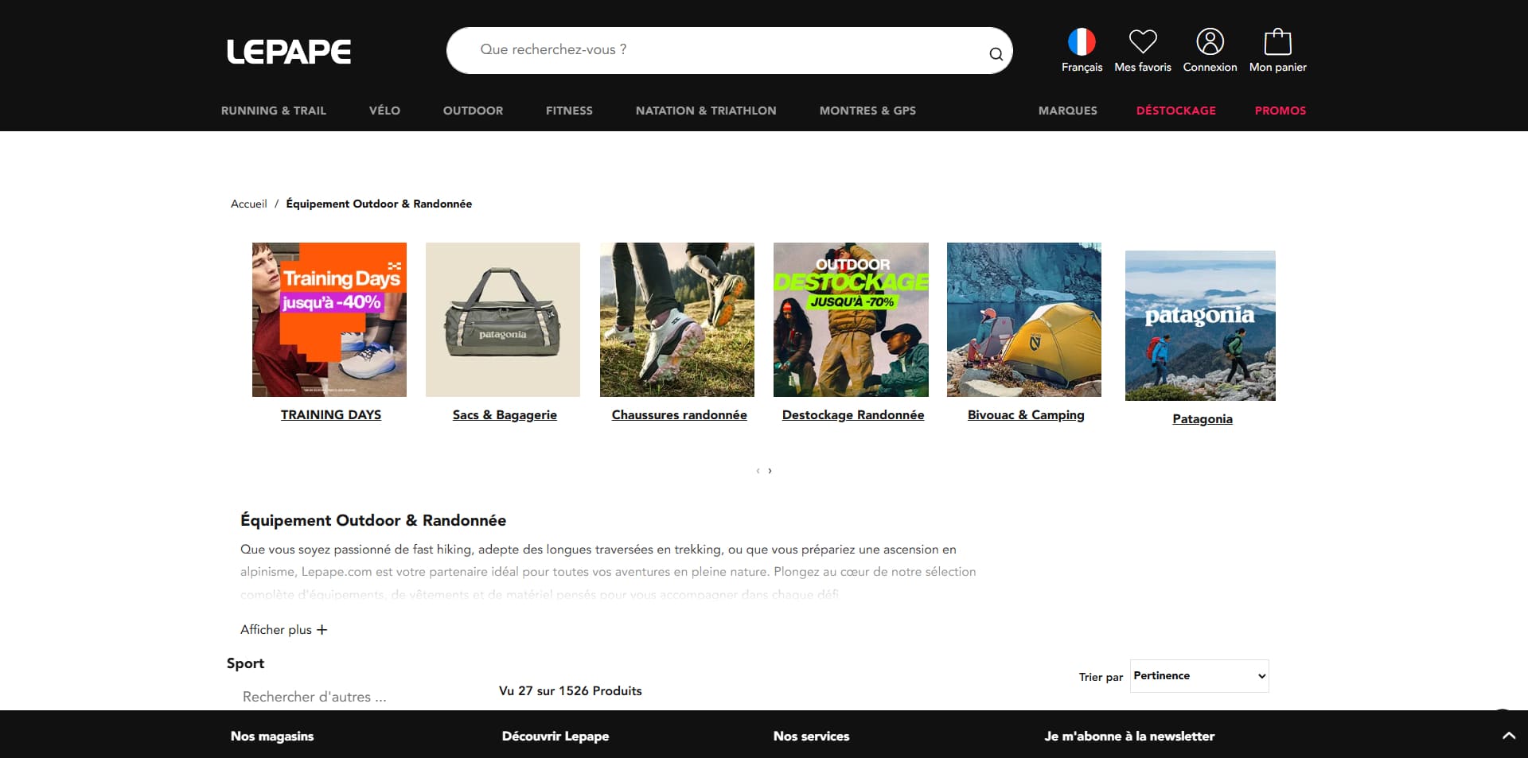Click the plus icon beside Afficher plus
This screenshot has height=758, width=1528.
point(322,629)
